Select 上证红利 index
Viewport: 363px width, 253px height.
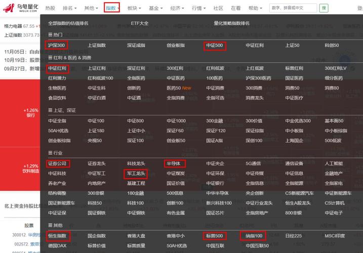pyautogui.click(x=97, y=68)
